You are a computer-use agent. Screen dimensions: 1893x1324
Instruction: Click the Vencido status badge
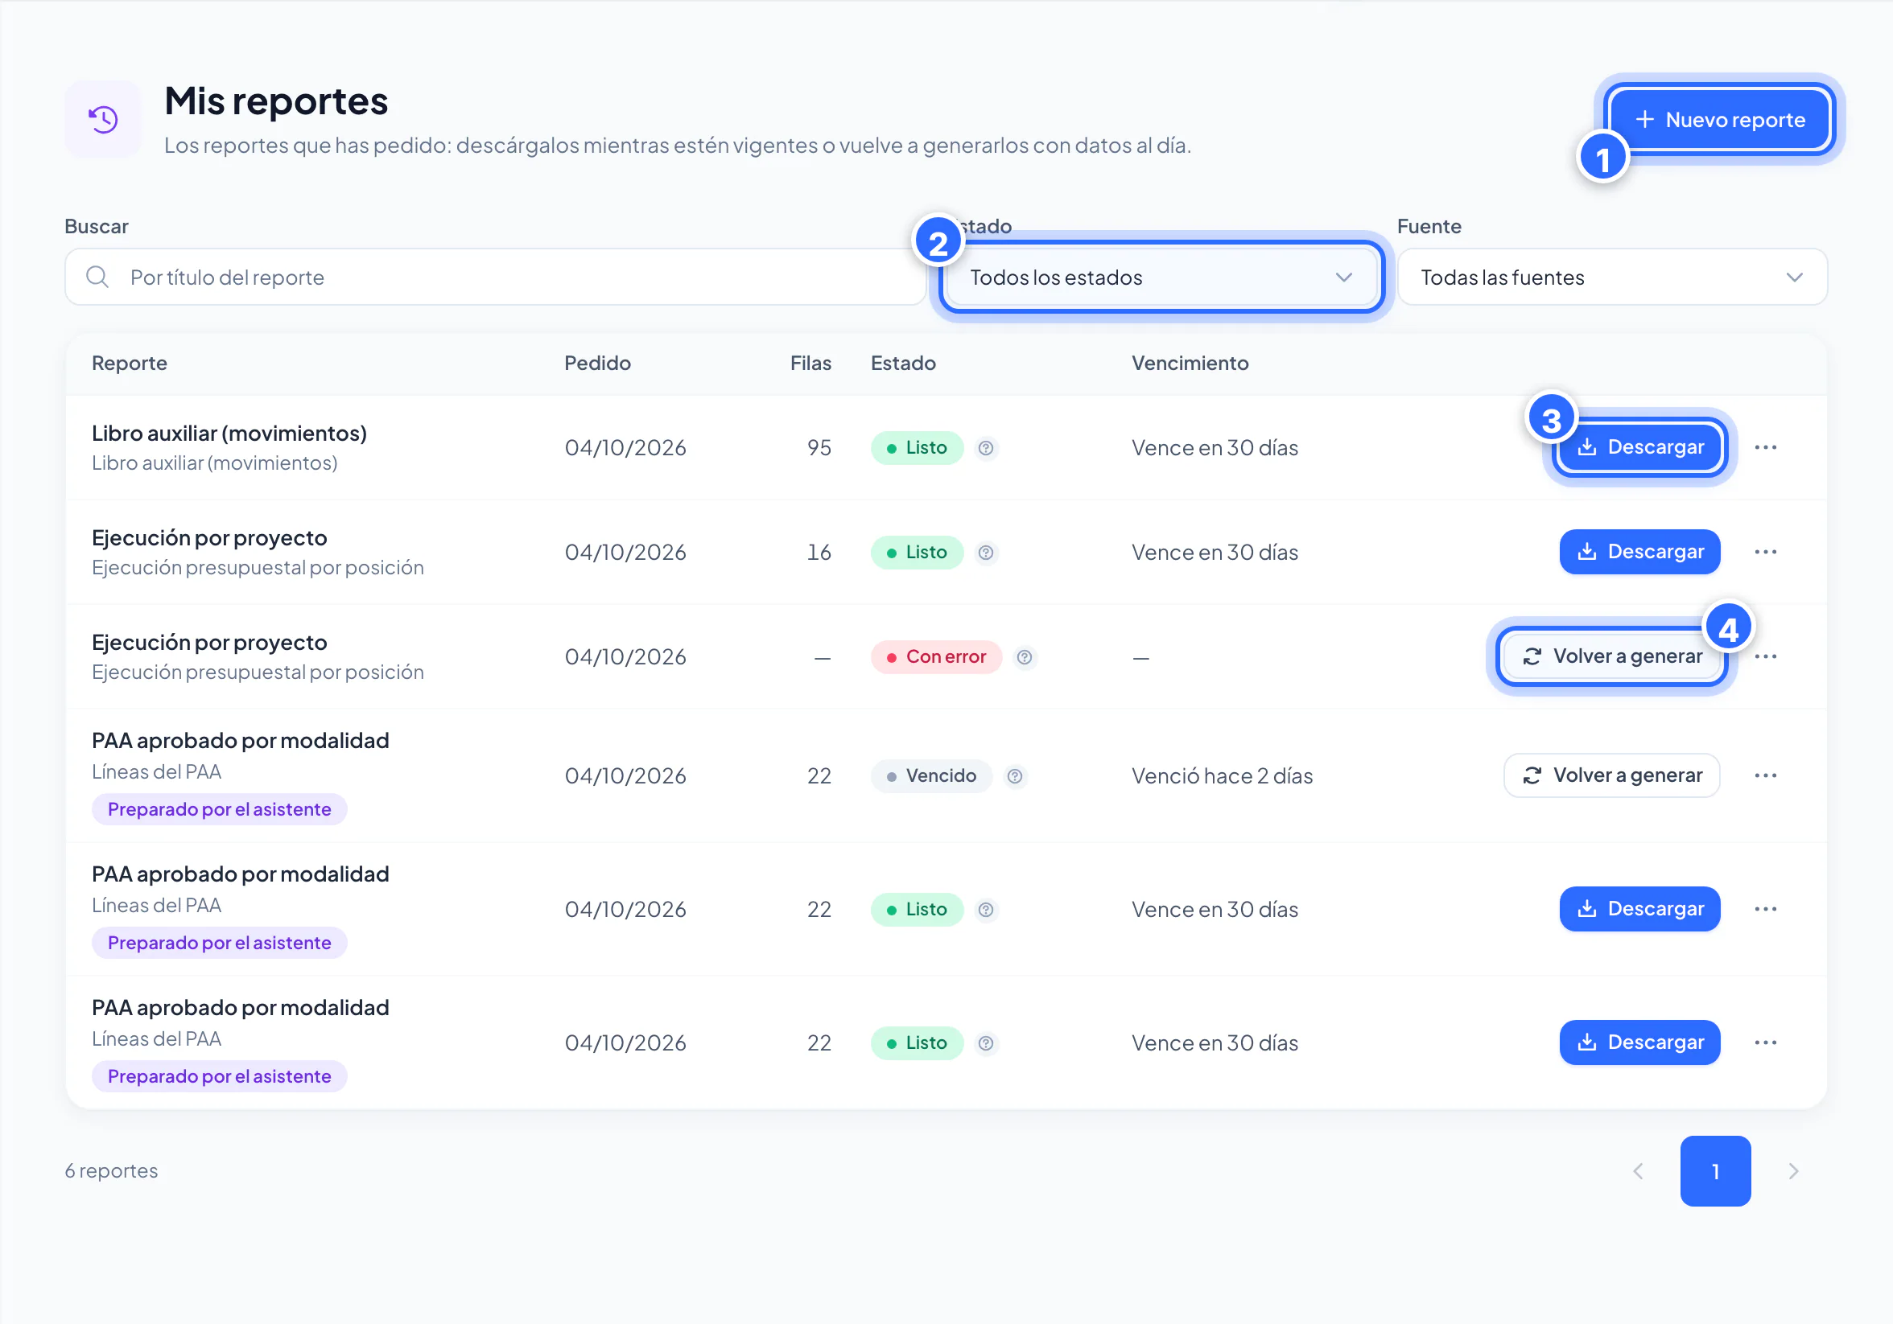click(931, 775)
